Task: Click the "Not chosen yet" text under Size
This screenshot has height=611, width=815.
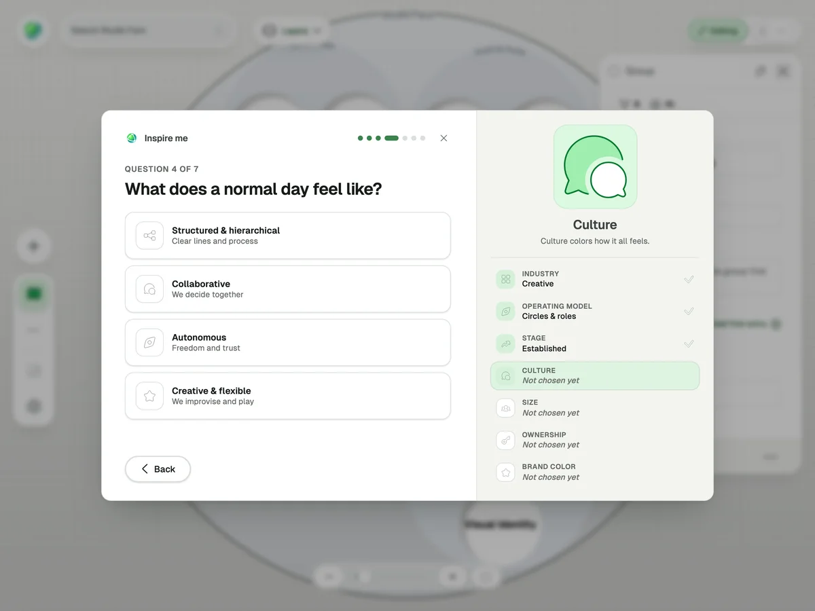Action: [551, 413]
